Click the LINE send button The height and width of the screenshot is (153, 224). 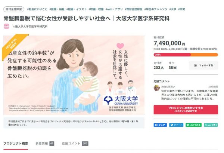pos(193,125)
